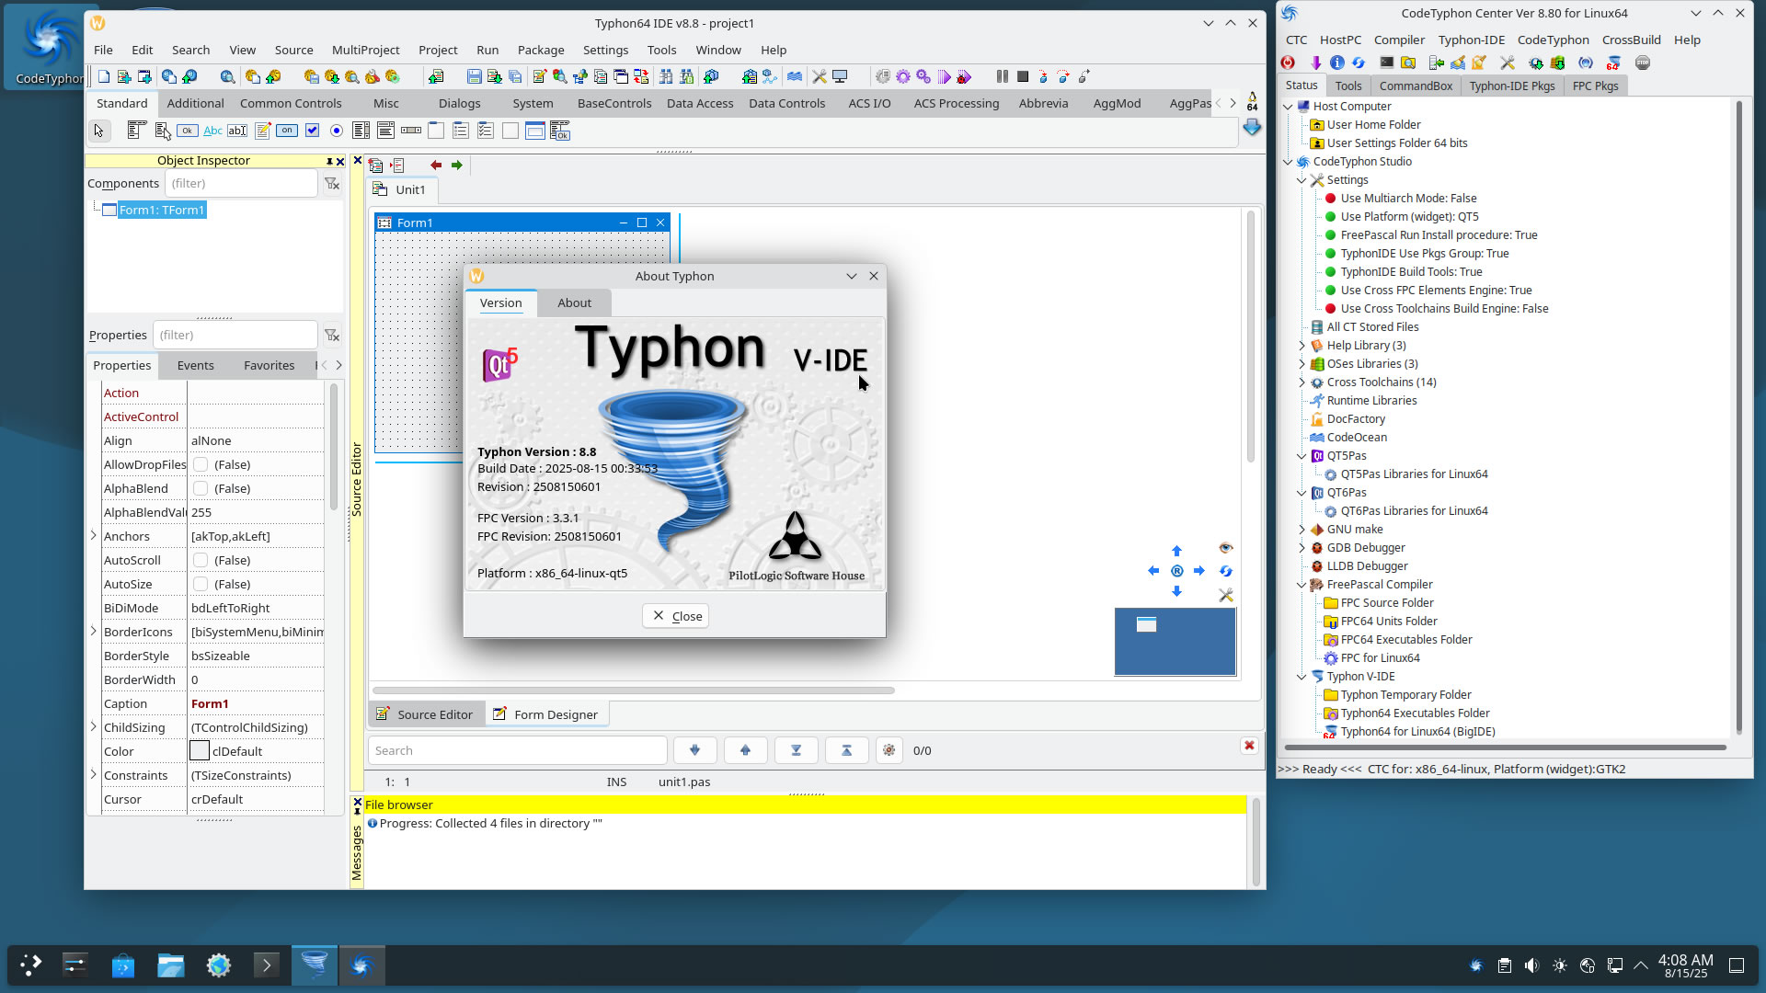Select the TToggleBox component in palette
This screenshot has height=993, width=1766.
coord(287,131)
